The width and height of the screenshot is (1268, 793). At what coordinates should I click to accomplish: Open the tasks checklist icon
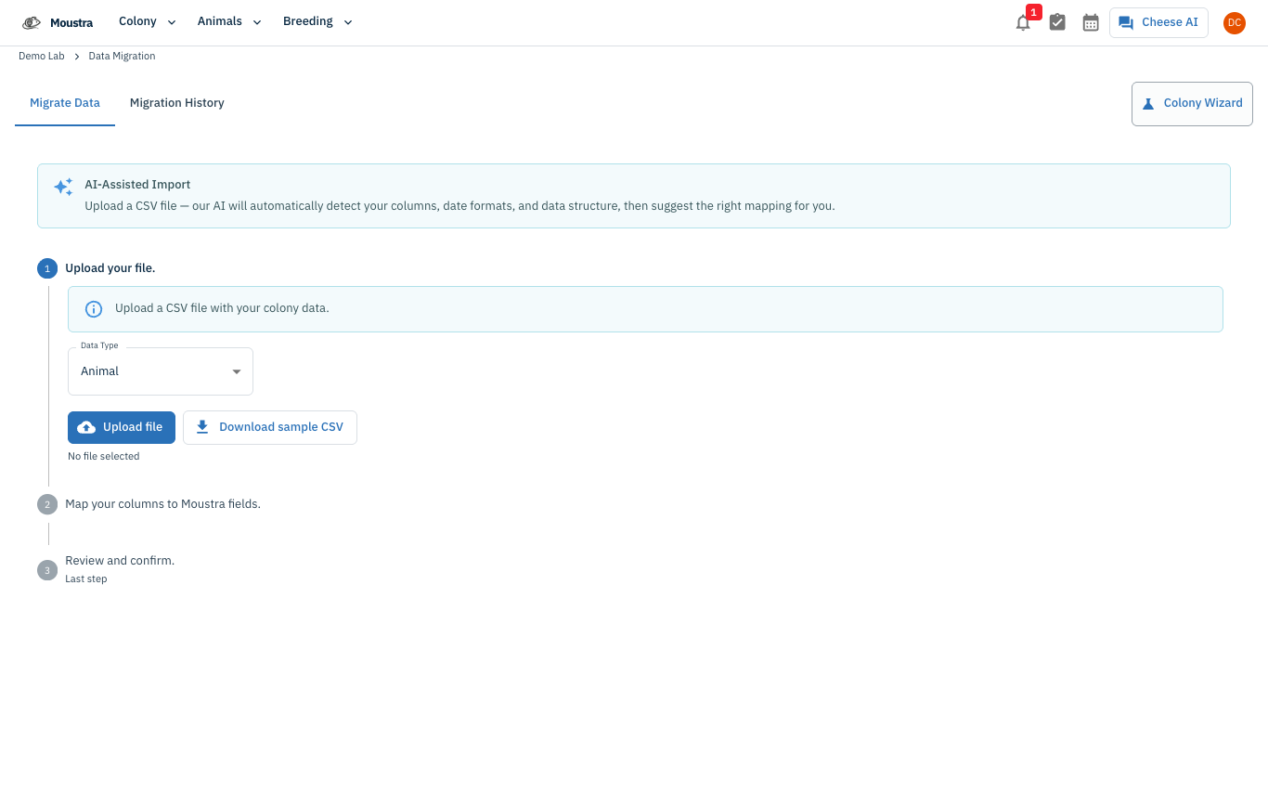point(1057,22)
